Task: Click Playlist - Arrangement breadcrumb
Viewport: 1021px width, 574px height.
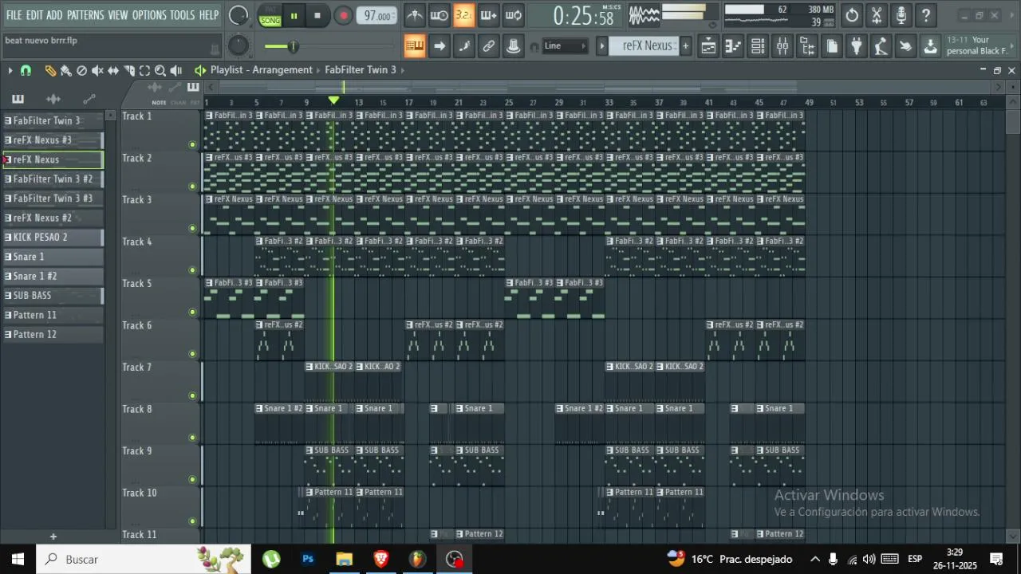Action: pyautogui.click(x=262, y=70)
